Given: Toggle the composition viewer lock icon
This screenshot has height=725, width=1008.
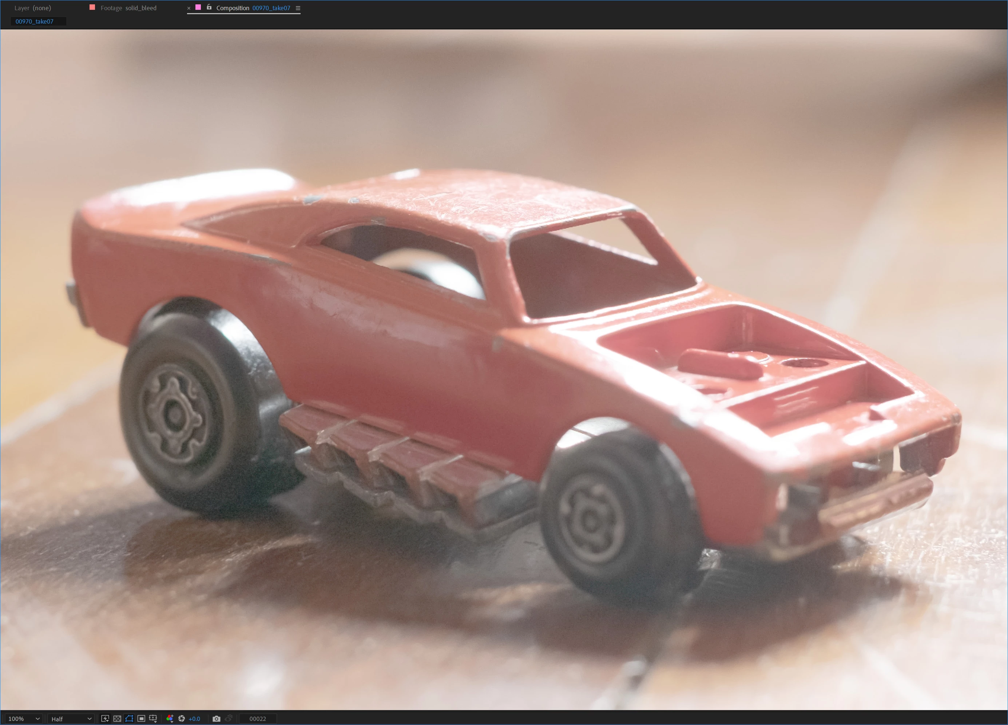Looking at the screenshot, I should tap(209, 7).
